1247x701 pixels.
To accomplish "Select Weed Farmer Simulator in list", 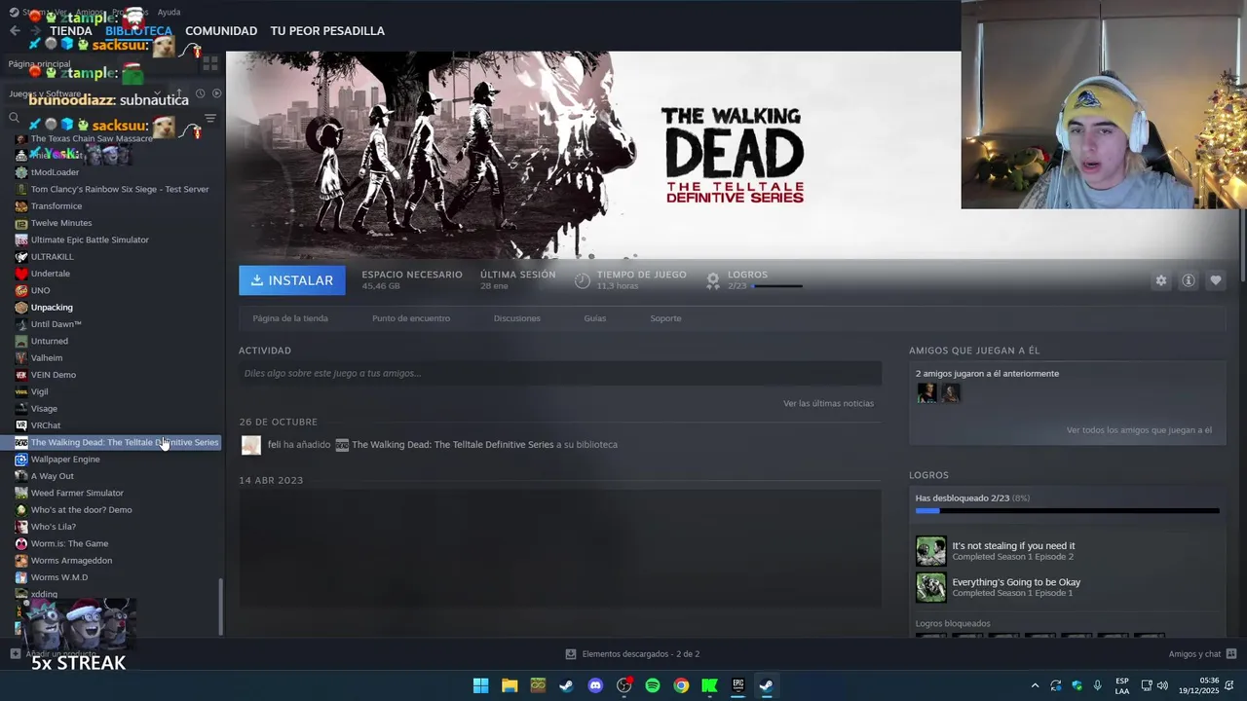I will (x=77, y=493).
